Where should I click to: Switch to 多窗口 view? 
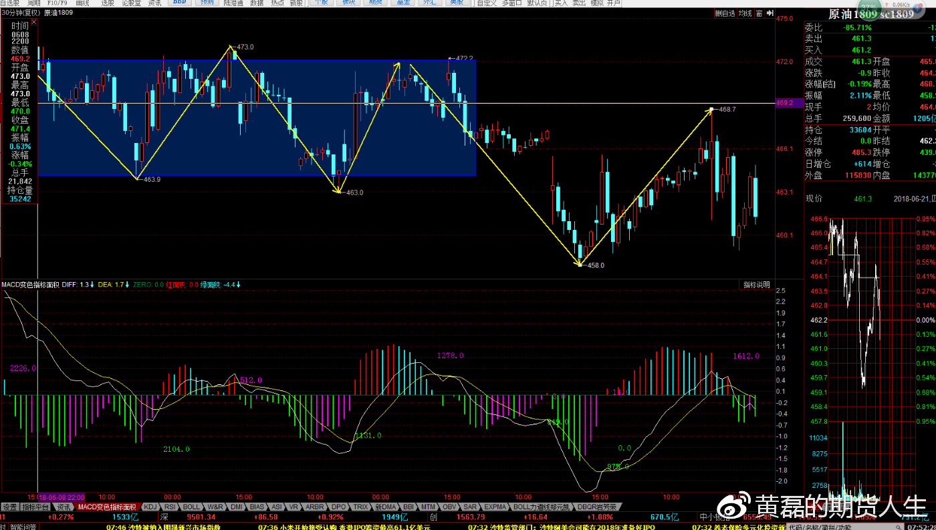point(511,3)
